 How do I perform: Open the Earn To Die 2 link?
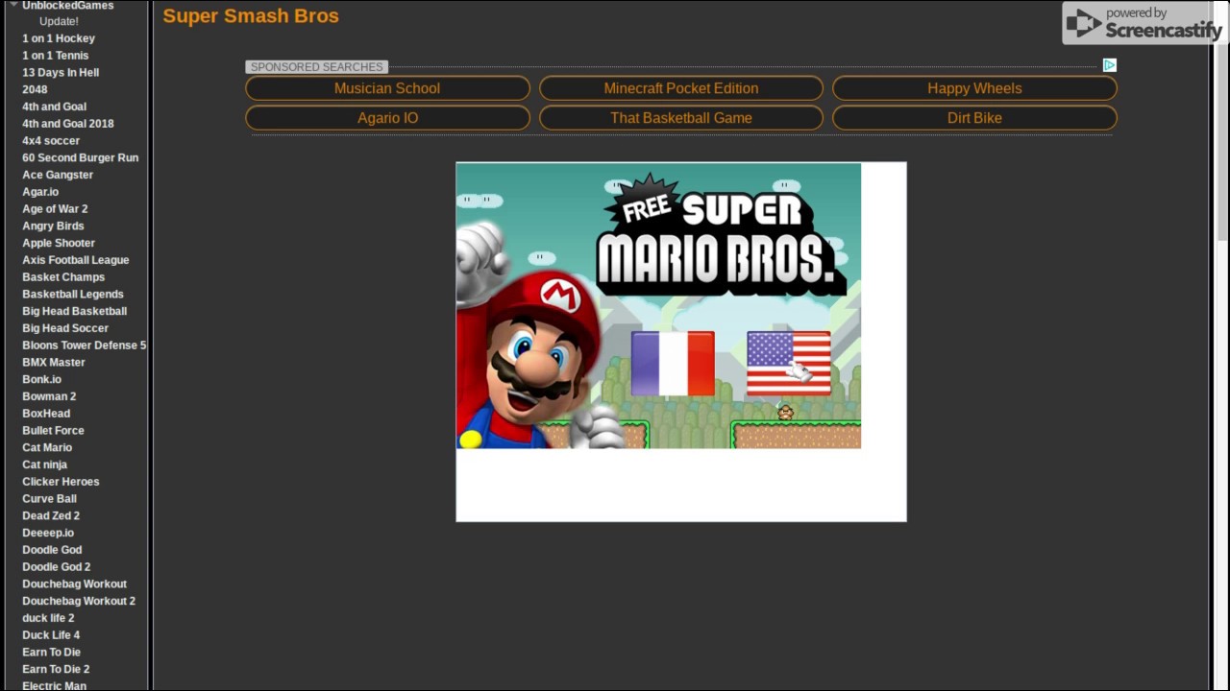point(56,669)
